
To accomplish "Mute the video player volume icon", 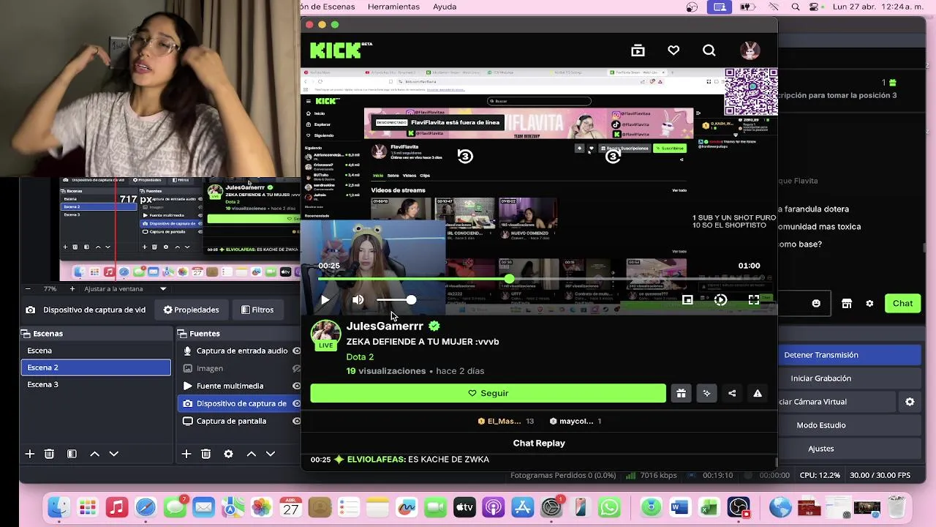I will tap(358, 300).
